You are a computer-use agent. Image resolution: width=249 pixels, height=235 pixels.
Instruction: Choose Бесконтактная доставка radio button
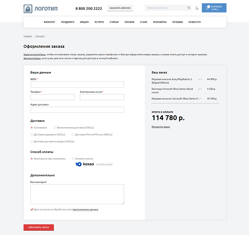pos(55,128)
